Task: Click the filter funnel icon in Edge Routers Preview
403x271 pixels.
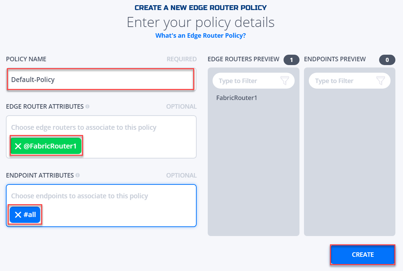Action: pos(285,81)
